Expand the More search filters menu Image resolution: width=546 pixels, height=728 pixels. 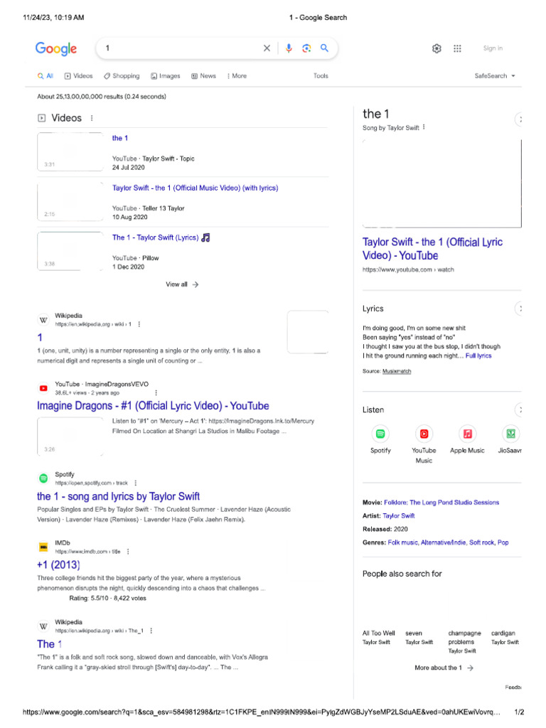point(237,75)
